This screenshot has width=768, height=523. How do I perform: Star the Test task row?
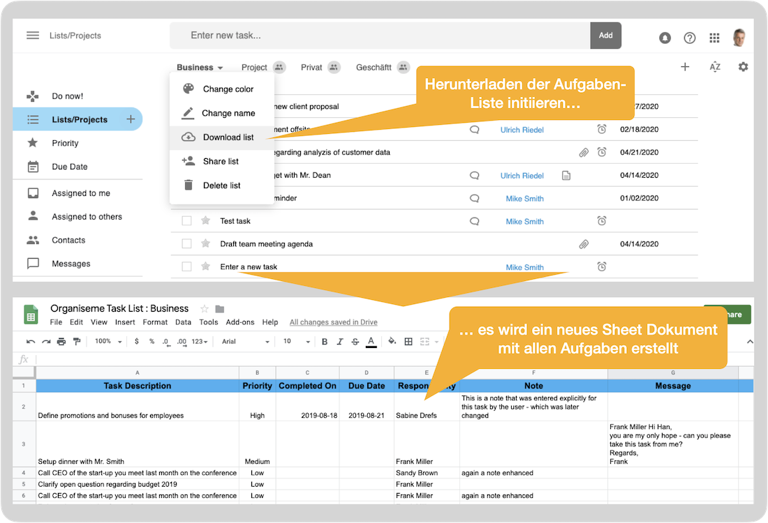[x=206, y=220]
